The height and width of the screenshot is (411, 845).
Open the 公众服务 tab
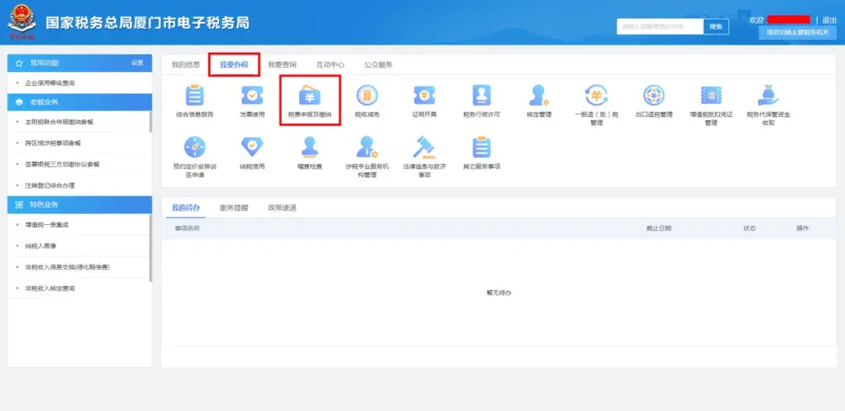[x=379, y=65]
